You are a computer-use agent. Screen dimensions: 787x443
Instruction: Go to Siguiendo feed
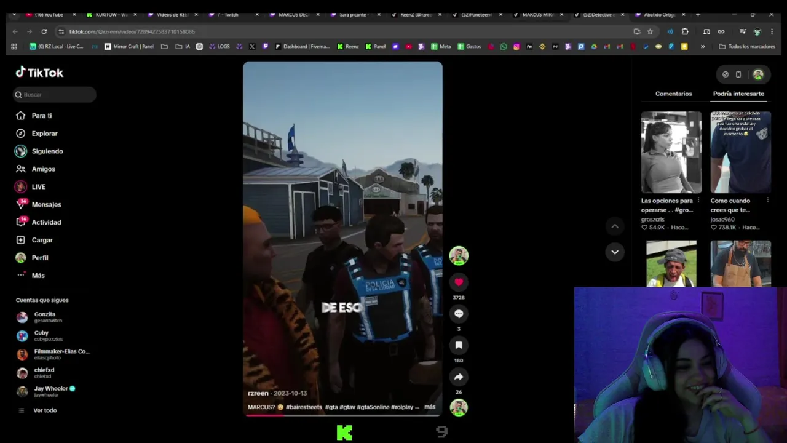[39, 151]
